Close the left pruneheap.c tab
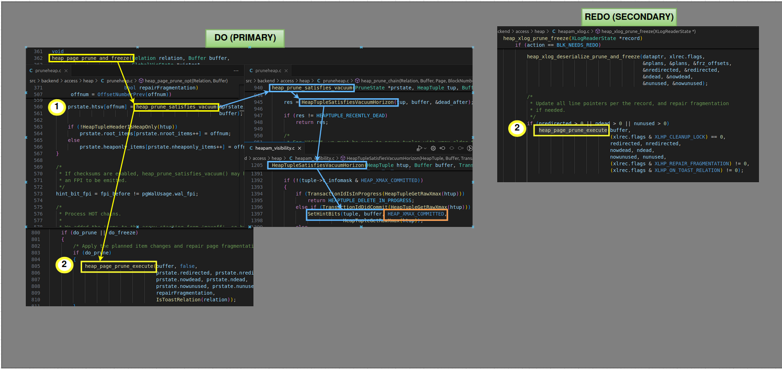 pyautogui.click(x=66, y=71)
